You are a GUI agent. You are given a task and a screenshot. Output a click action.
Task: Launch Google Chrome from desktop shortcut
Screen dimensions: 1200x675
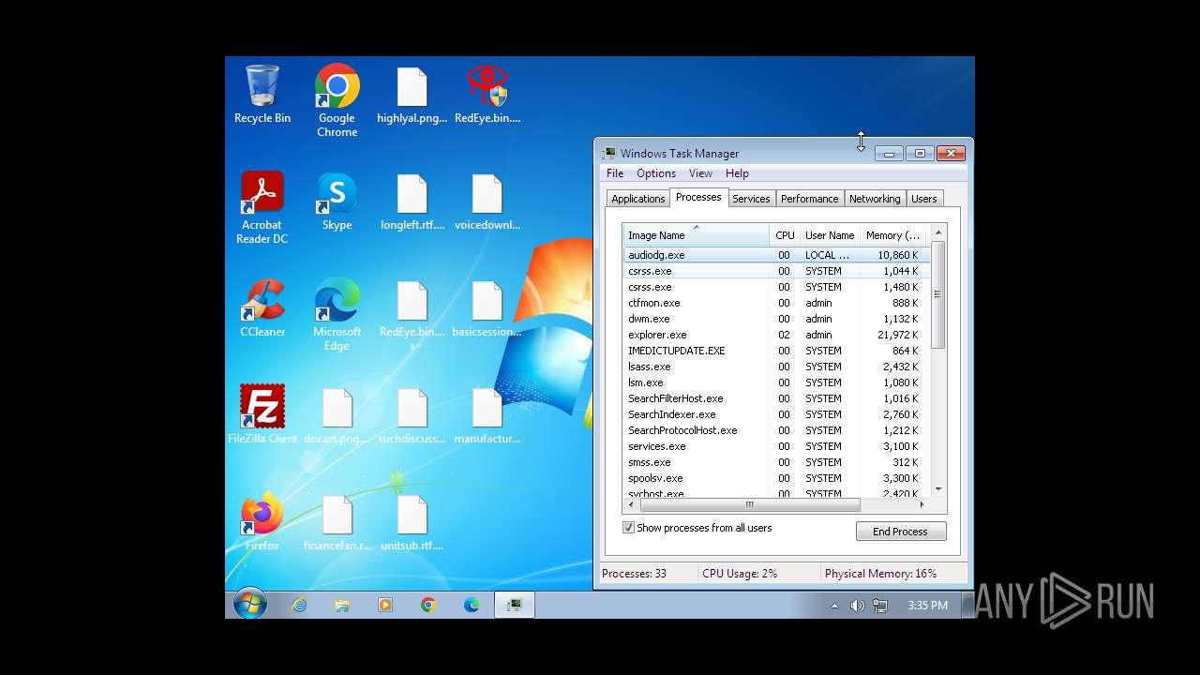point(337,100)
